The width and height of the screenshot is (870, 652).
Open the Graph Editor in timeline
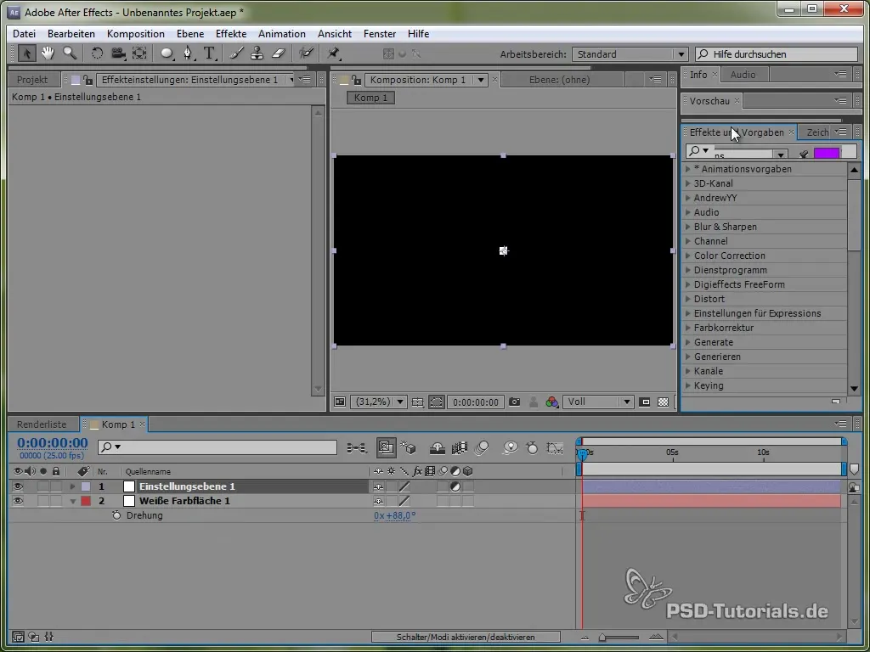coord(555,448)
